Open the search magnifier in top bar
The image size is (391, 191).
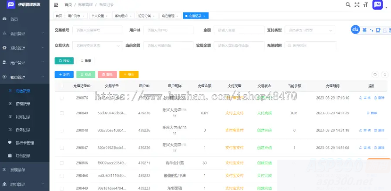348,5
